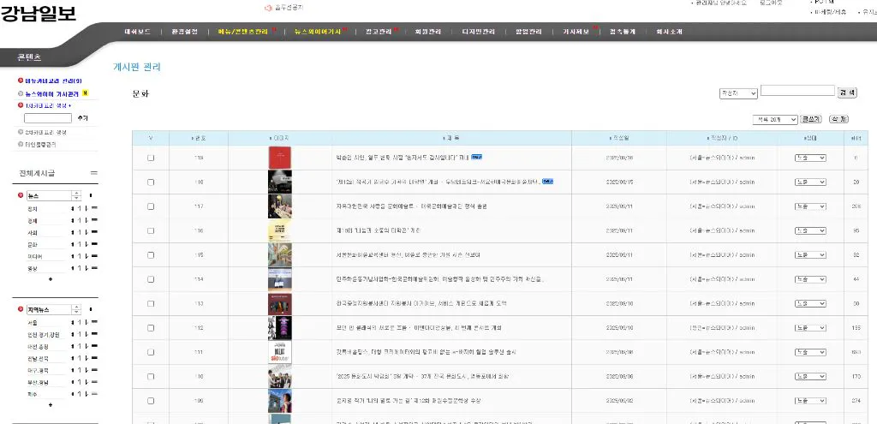Open the 접속통계 menu
This screenshot has width=877, height=424.
coord(623,32)
